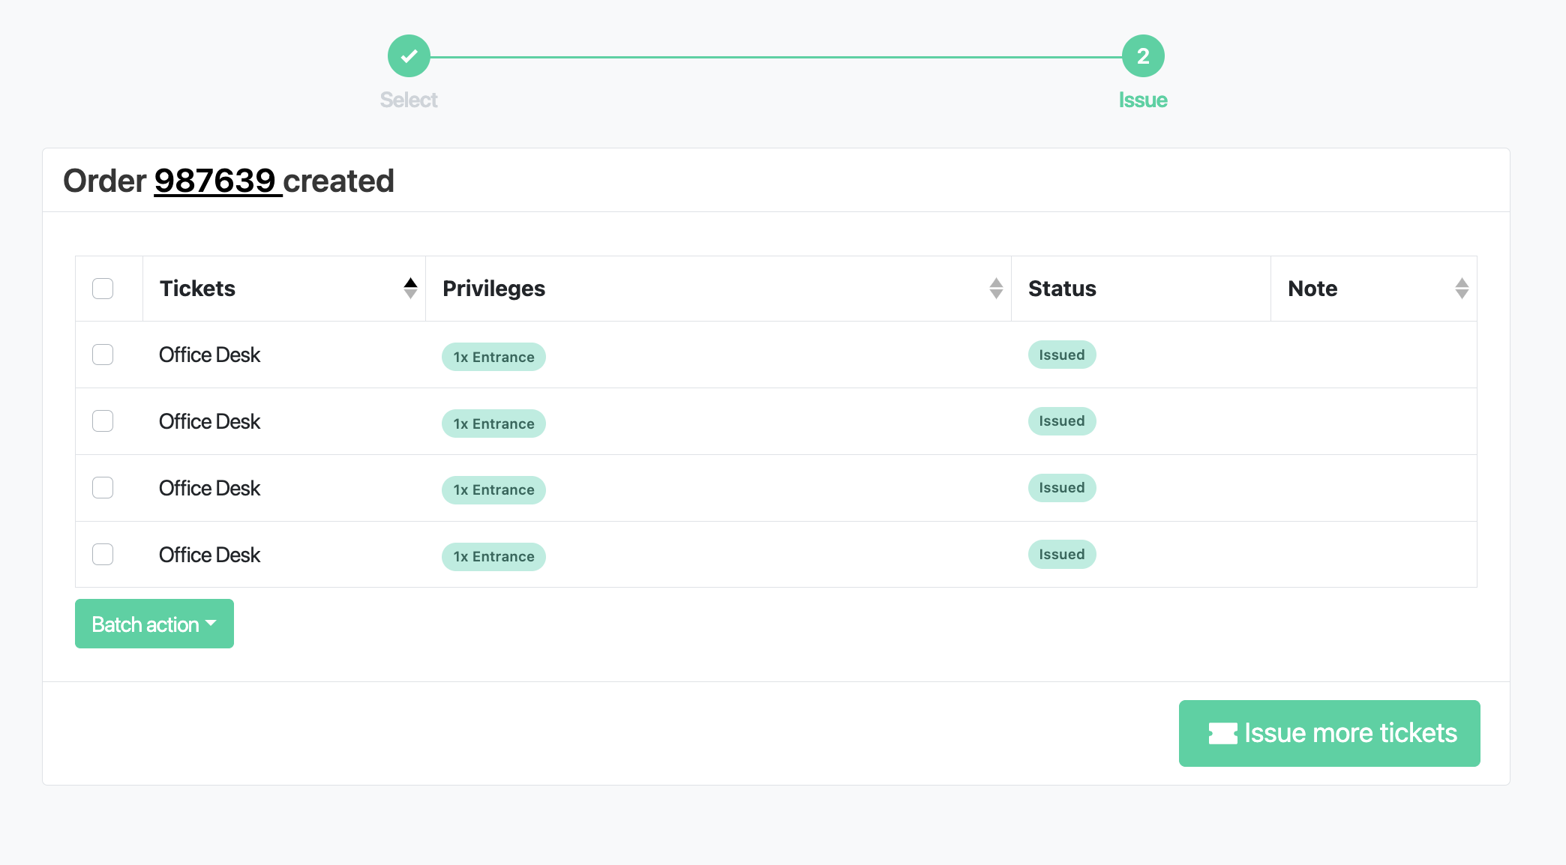The width and height of the screenshot is (1566, 865).
Task: Check the fourth Office Desk row checkbox
Action: point(103,555)
